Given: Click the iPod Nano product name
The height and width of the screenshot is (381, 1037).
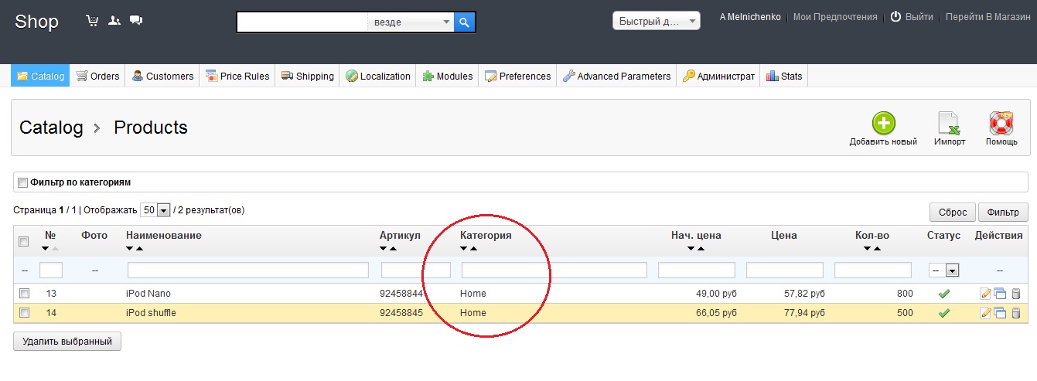Looking at the screenshot, I should pos(148,294).
